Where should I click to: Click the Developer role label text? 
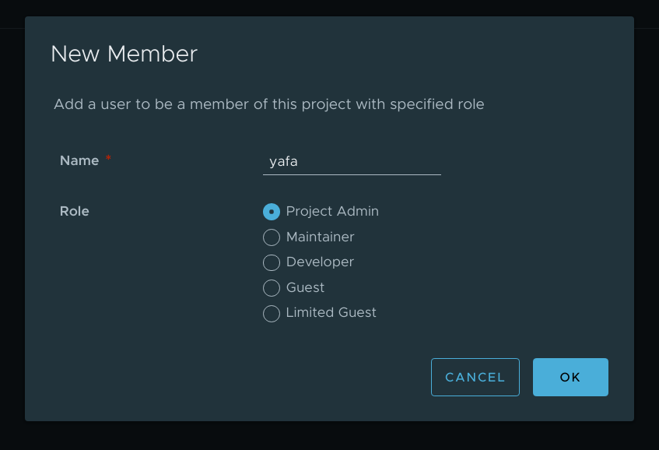point(320,262)
